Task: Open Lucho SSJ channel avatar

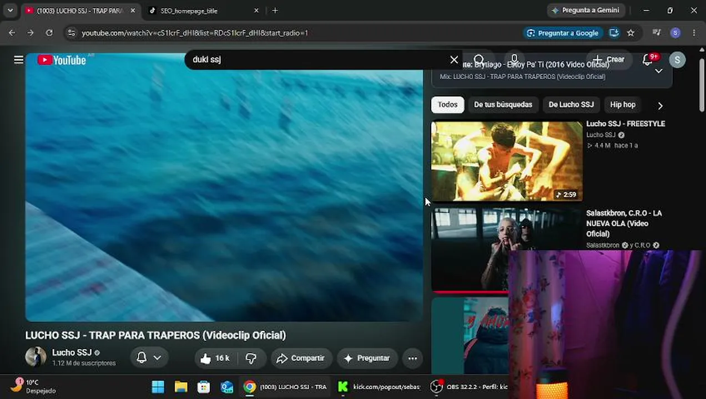Action: tap(36, 357)
